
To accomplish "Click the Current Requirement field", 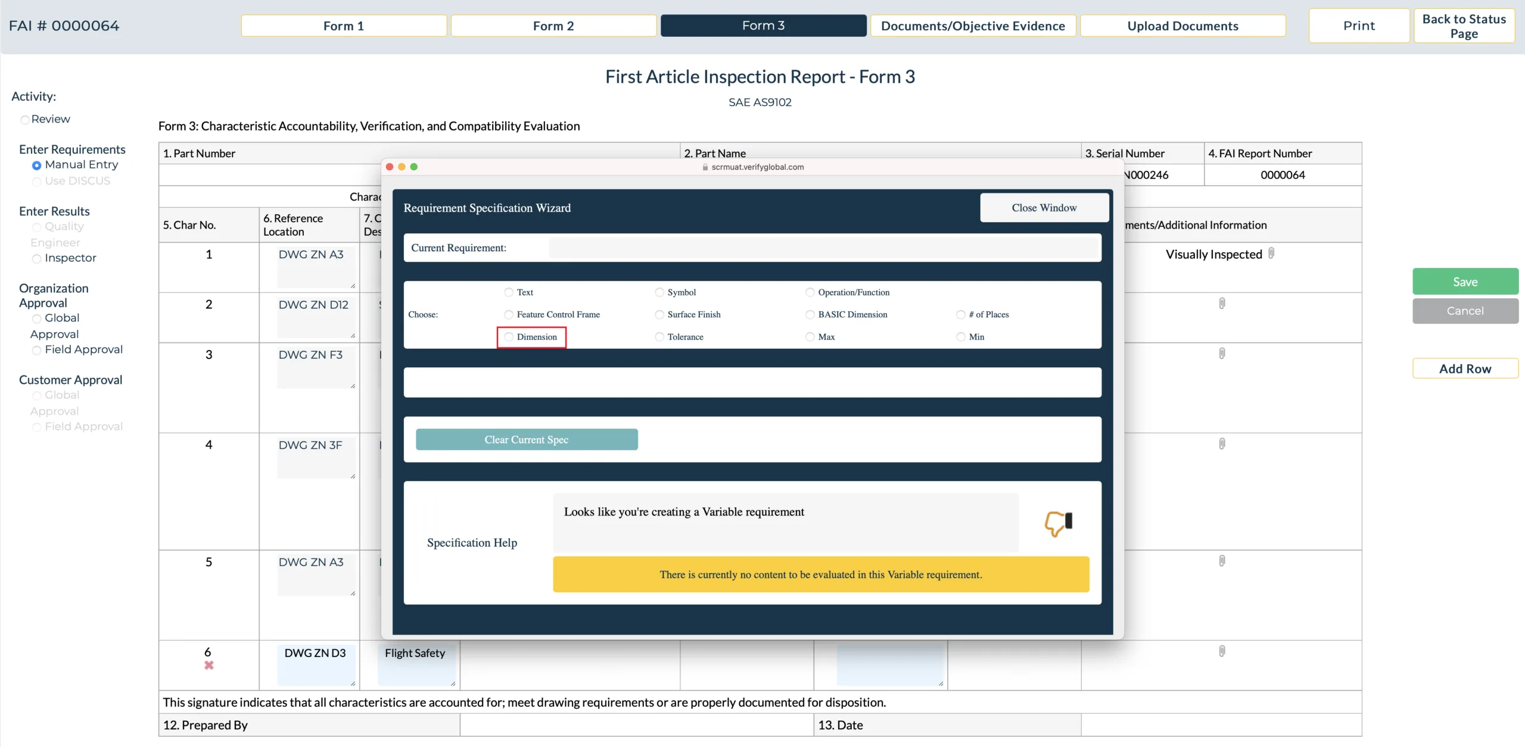I will (x=823, y=248).
